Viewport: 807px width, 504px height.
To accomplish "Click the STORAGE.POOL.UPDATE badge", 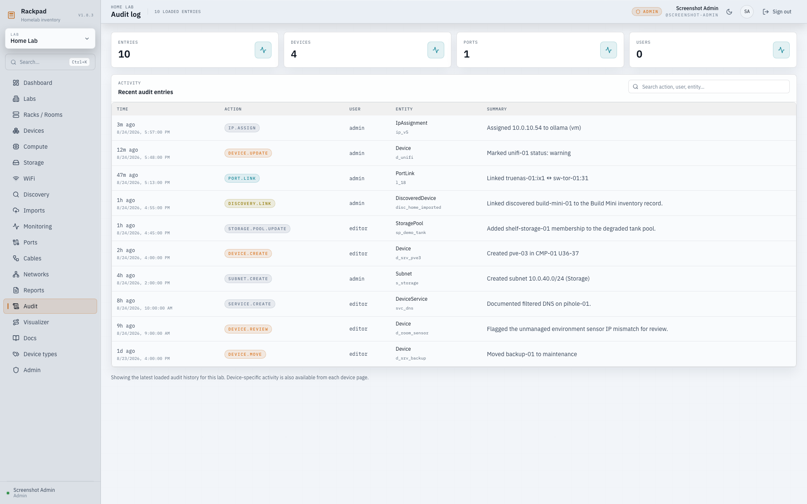I will click(257, 229).
